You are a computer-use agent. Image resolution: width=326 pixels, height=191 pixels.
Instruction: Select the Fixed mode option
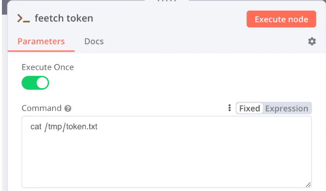pos(249,109)
